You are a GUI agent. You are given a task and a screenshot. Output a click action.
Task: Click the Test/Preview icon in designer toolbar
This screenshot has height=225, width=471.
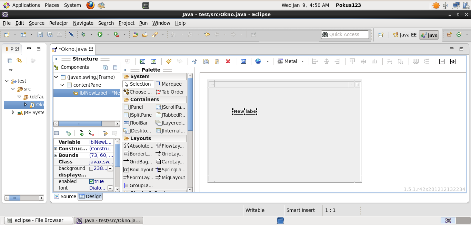pos(142,61)
